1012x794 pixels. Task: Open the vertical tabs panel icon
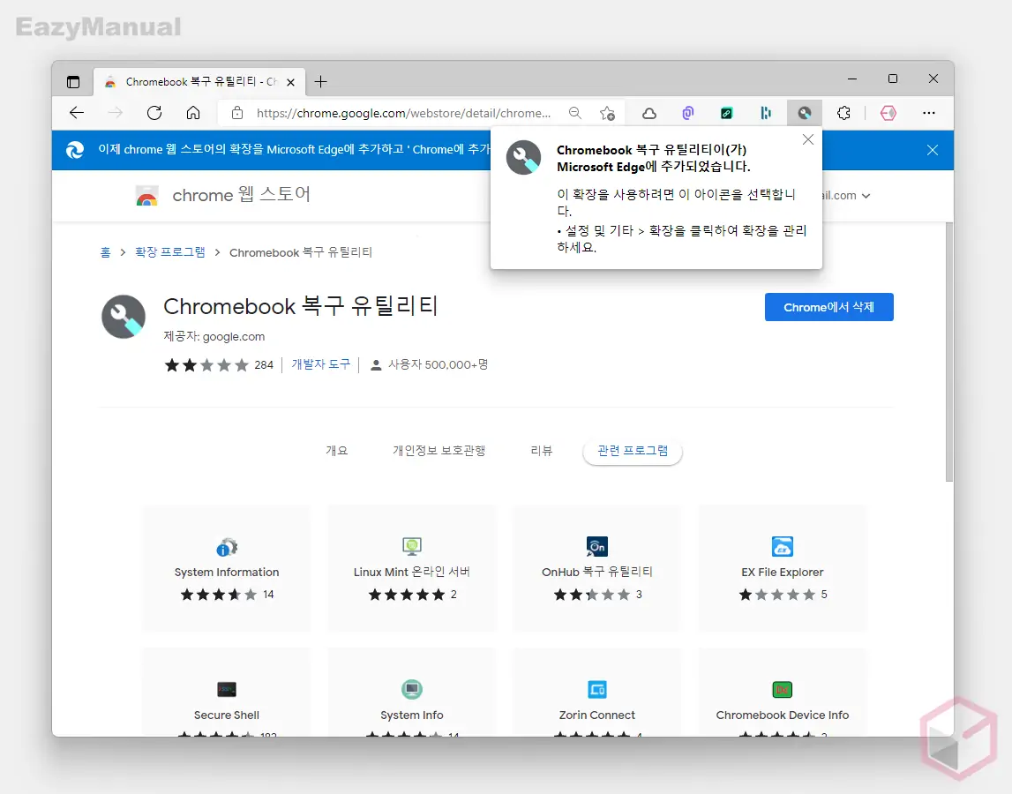pyautogui.click(x=73, y=82)
